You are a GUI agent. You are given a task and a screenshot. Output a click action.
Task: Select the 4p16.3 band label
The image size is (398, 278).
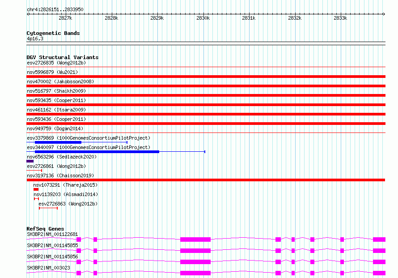click(35, 38)
